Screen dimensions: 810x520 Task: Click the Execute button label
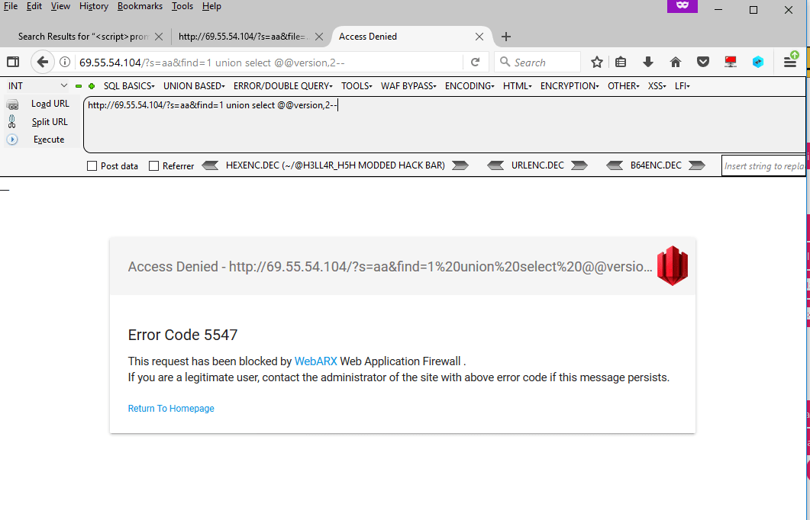pos(49,140)
